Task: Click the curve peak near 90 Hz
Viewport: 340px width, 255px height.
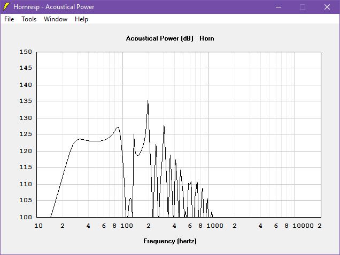Action: (118, 127)
